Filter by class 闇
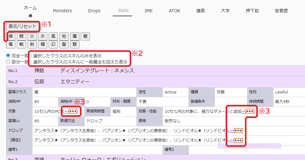This screenshot has height=160, width=305. [85, 36]
